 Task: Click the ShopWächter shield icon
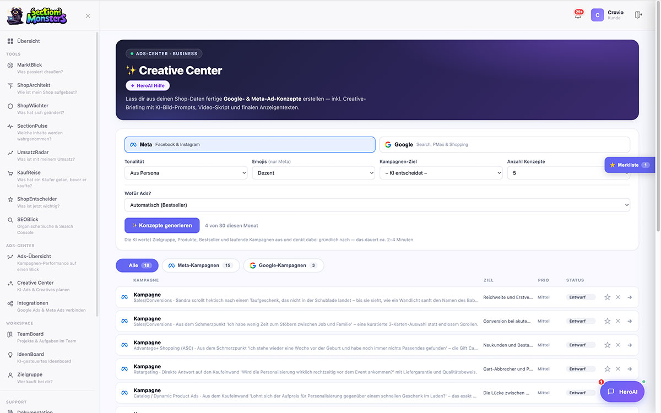10,106
